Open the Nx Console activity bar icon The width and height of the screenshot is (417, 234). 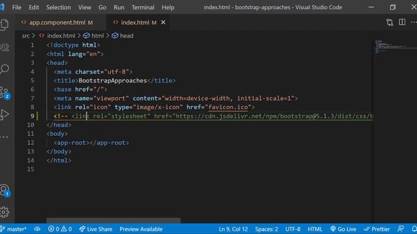[x=5, y=47]
